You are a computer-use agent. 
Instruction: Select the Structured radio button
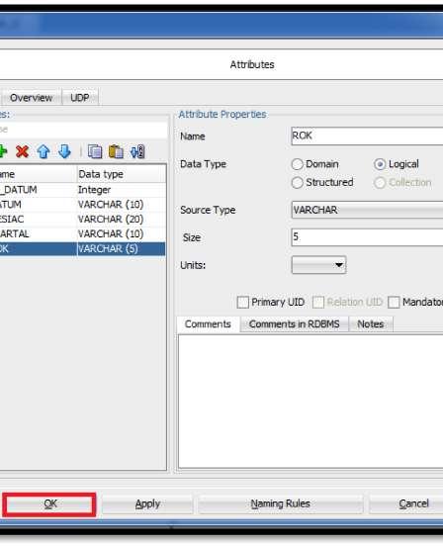297,182
